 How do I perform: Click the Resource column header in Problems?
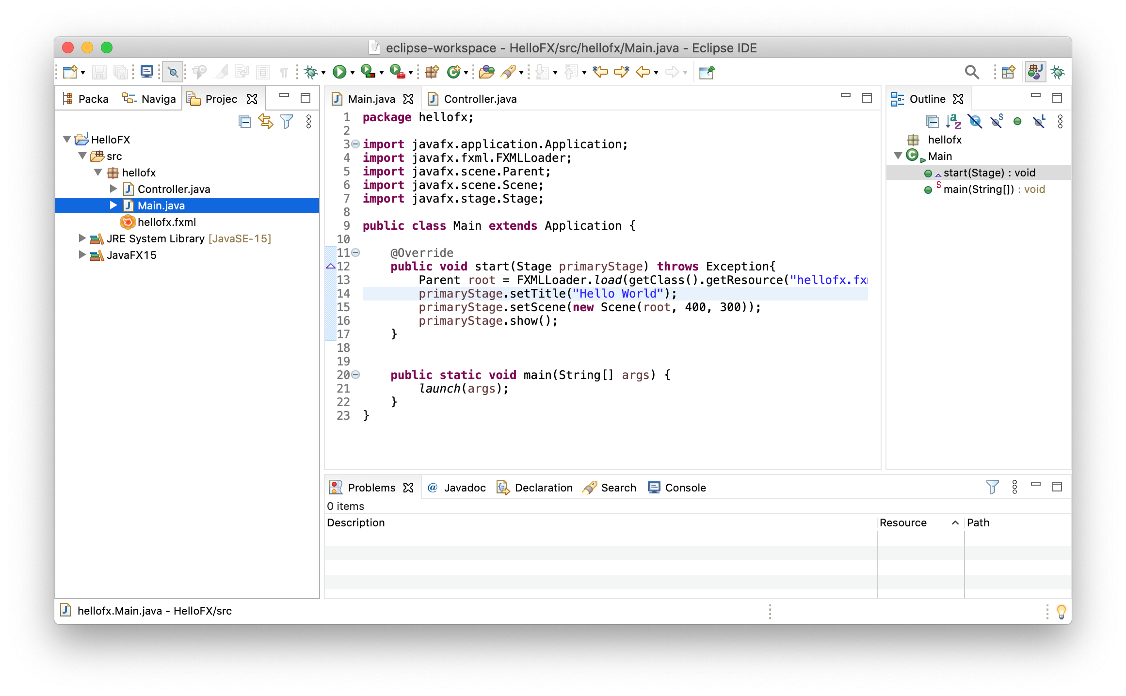tap(903, 522)
